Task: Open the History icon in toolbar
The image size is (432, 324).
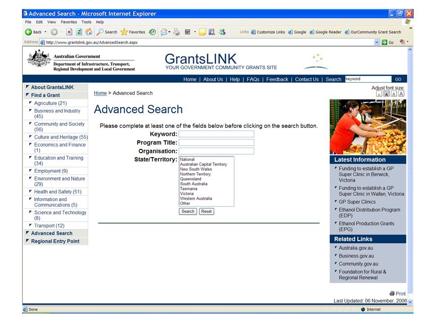Action: [153, 32]
